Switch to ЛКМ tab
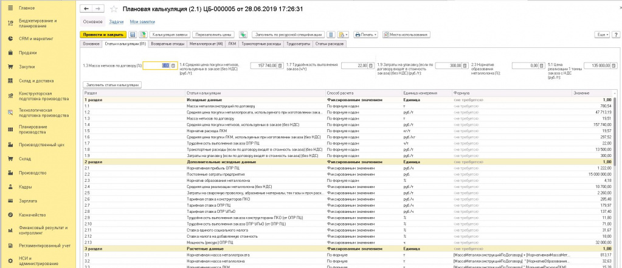Screen dimensions: 622x268 tap(232, 44)
